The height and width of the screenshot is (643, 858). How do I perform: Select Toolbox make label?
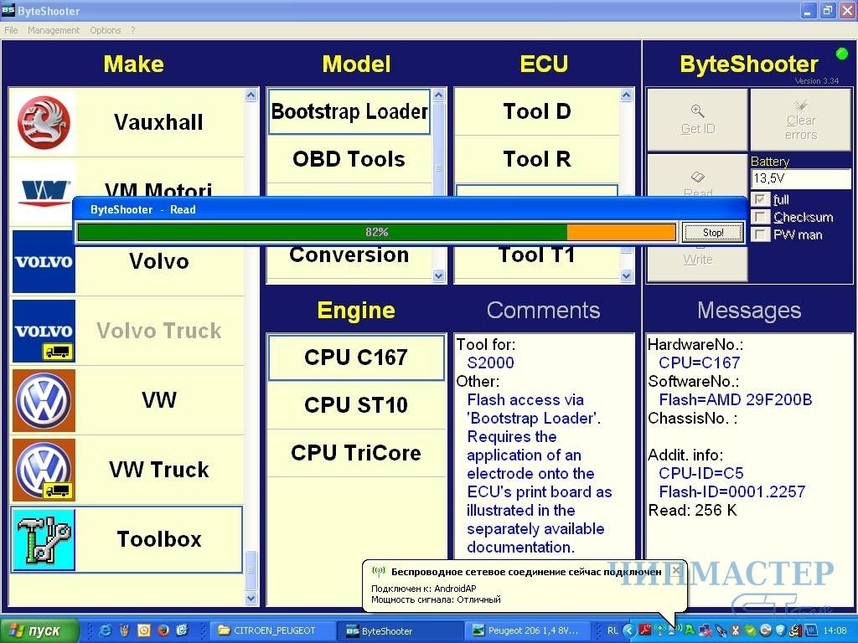158,539
